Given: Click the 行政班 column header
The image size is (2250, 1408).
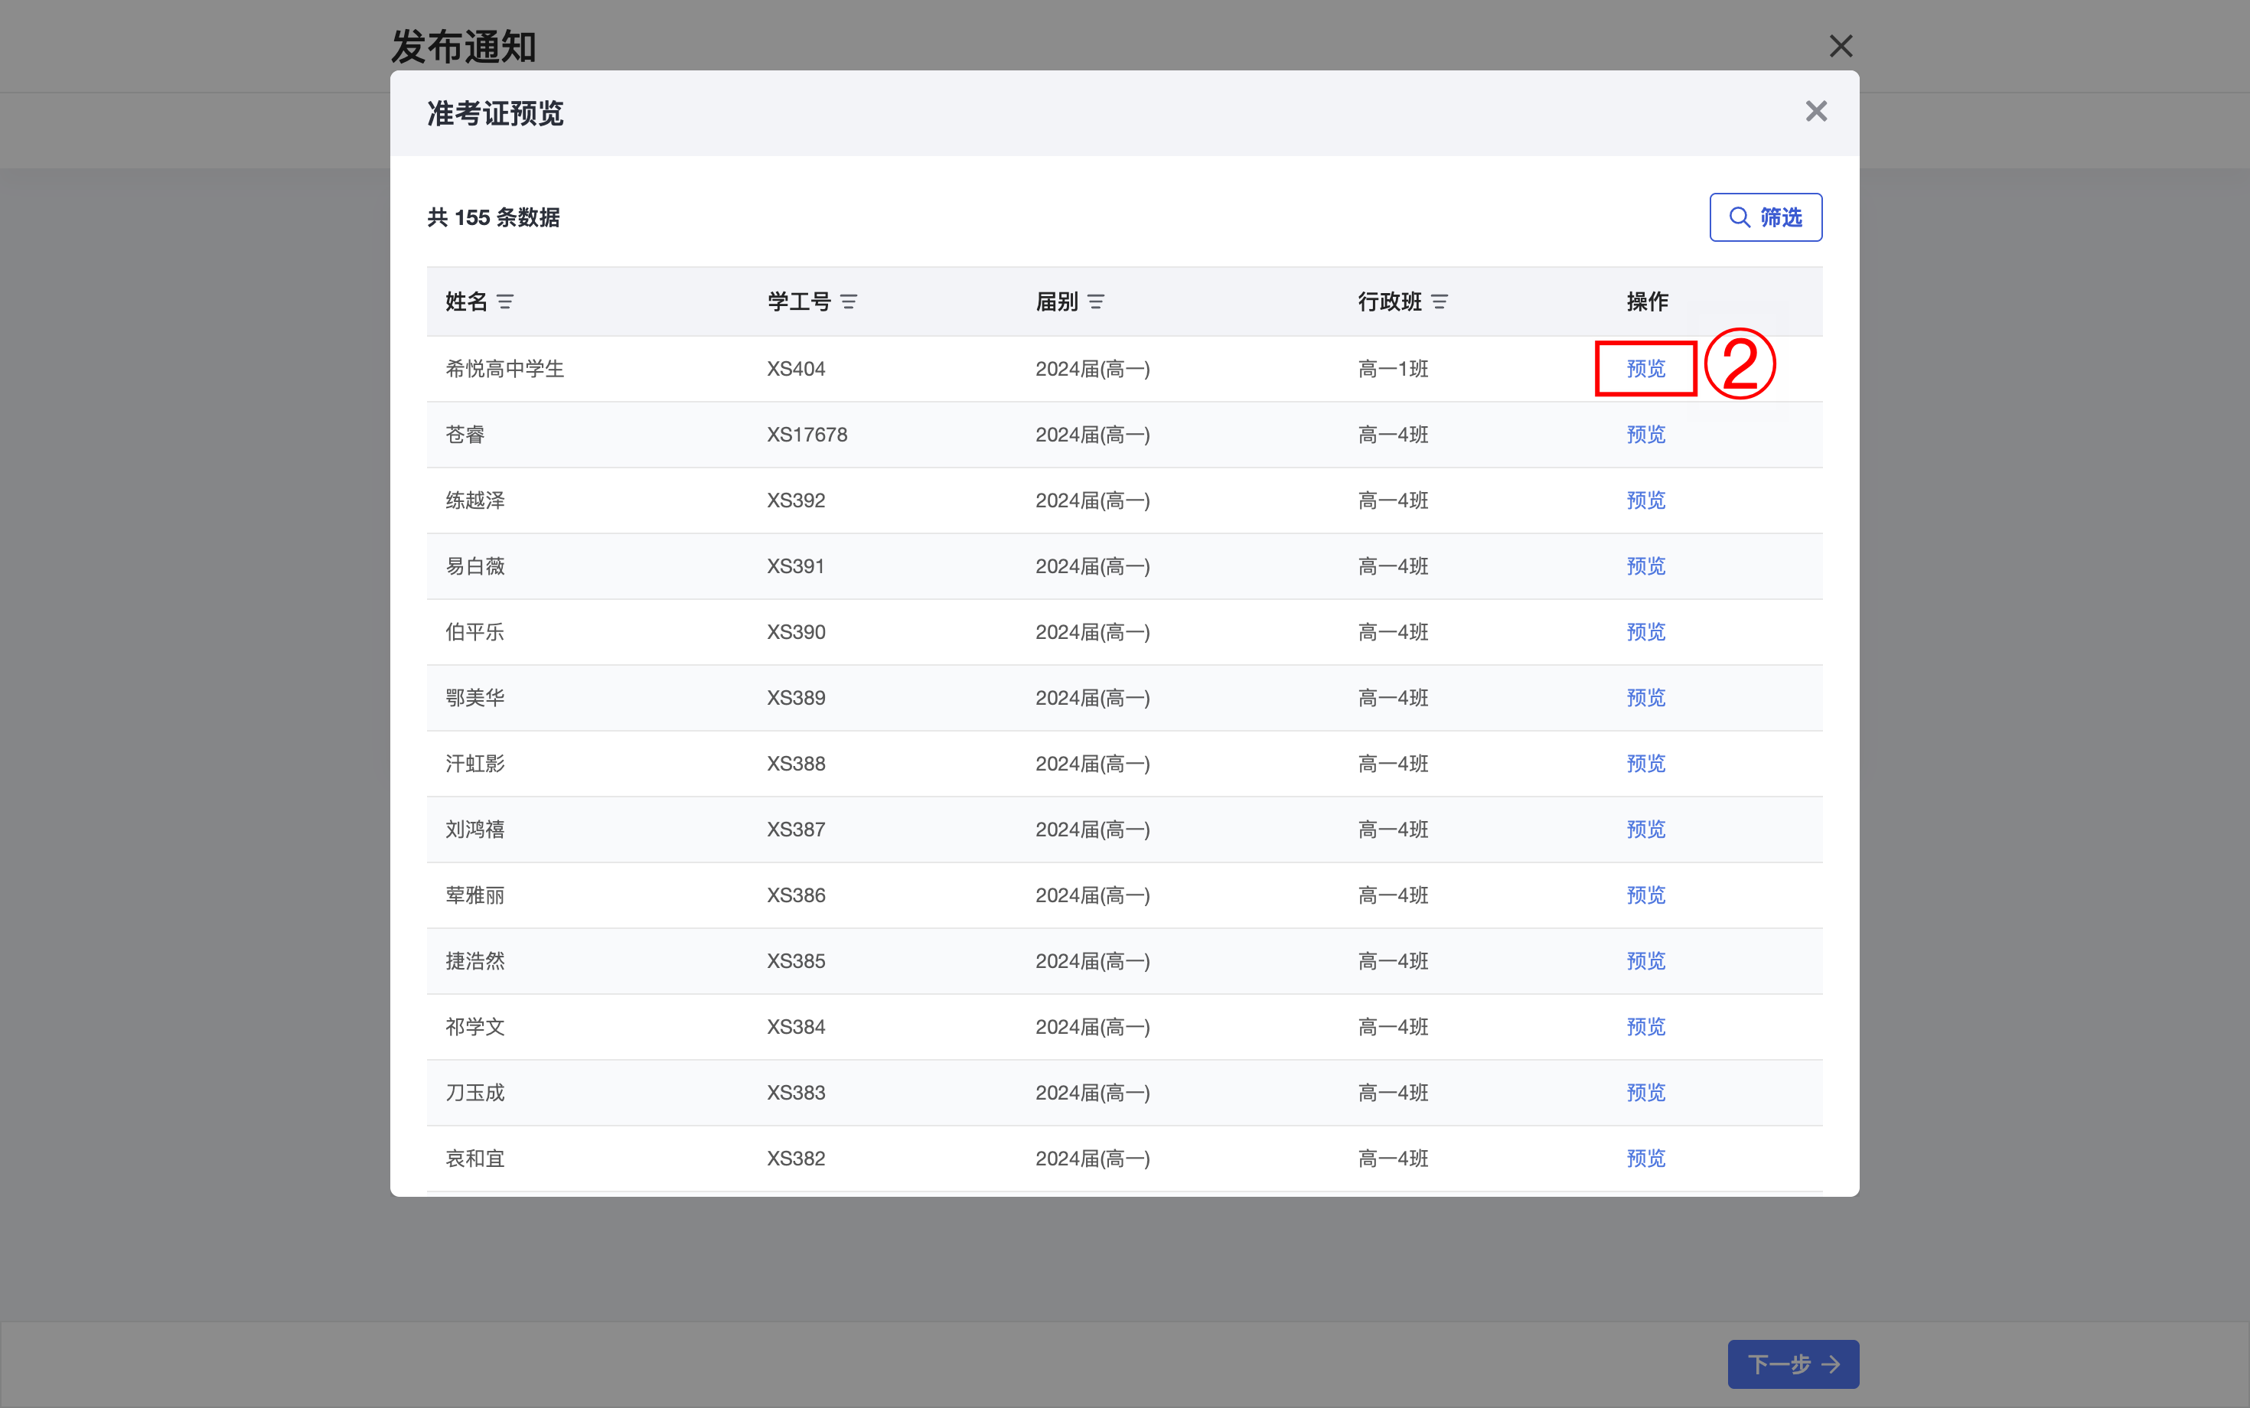Looking at the screenshot, I should (1390, 301).
